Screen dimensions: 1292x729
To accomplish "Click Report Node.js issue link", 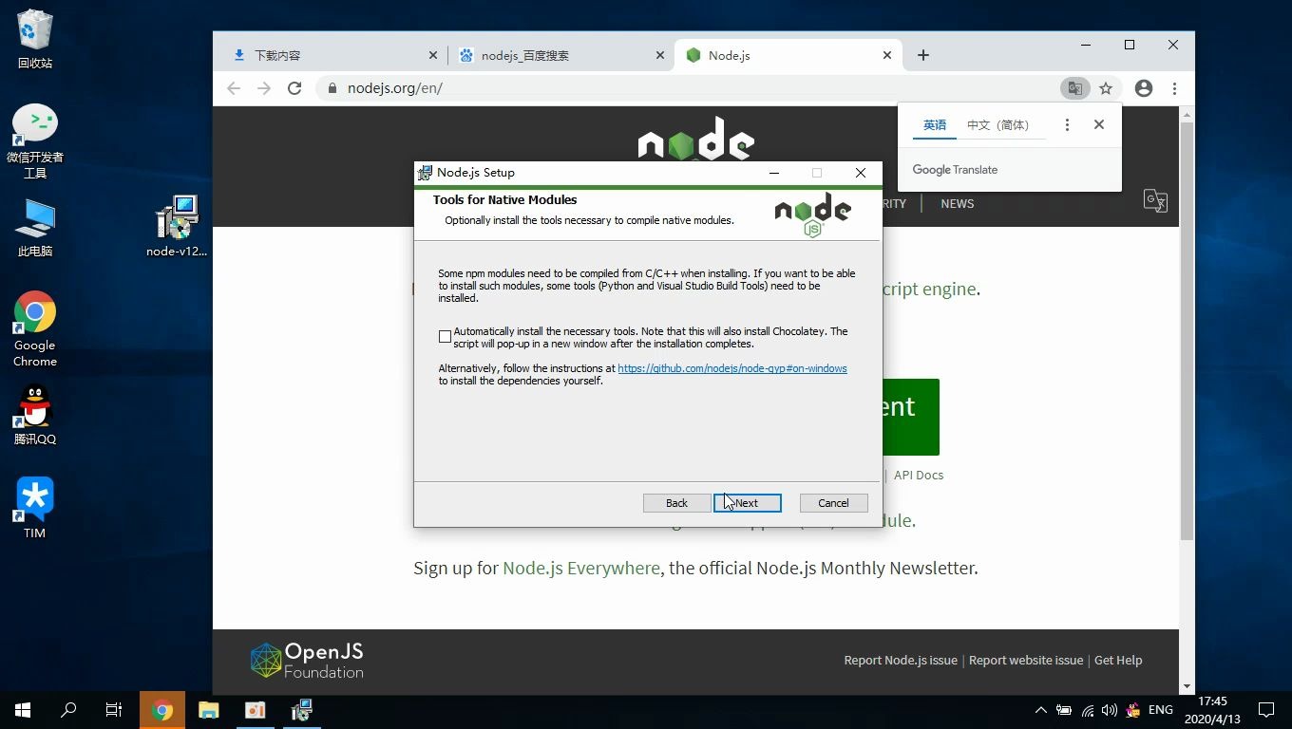I will 901,660.
